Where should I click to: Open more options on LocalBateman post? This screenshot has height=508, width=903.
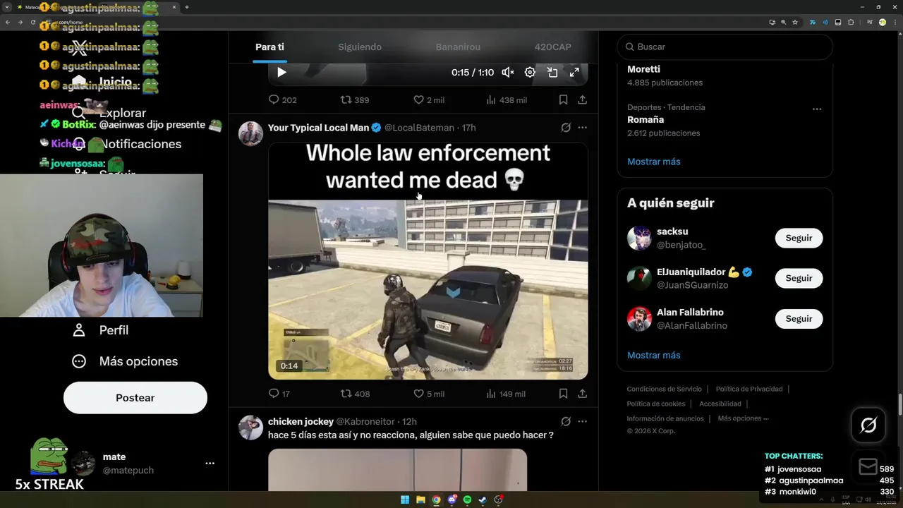point(582,128)
